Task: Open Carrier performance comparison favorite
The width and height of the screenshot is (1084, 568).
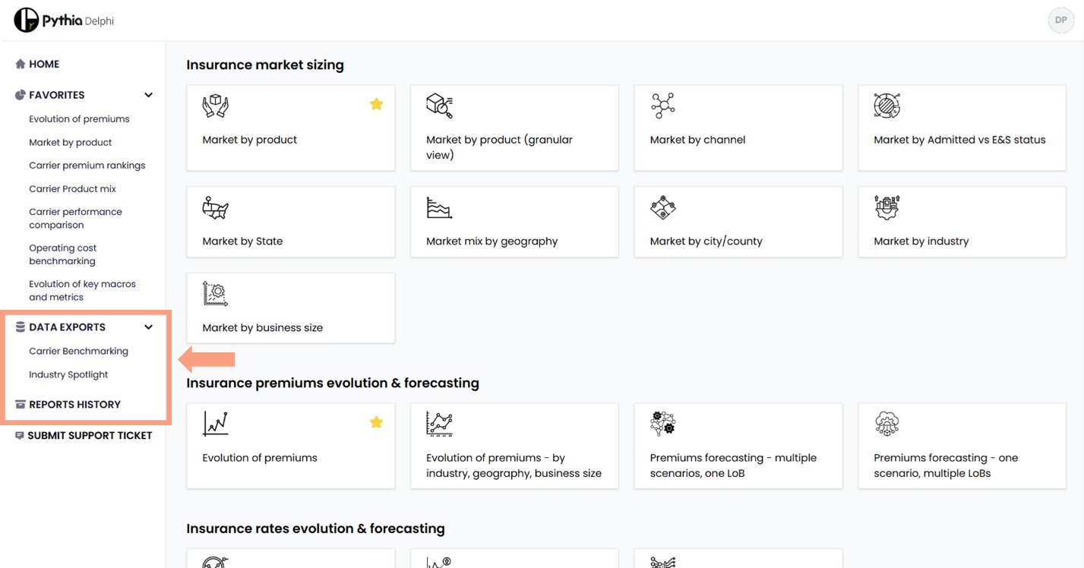Action: tap(75, 218)
